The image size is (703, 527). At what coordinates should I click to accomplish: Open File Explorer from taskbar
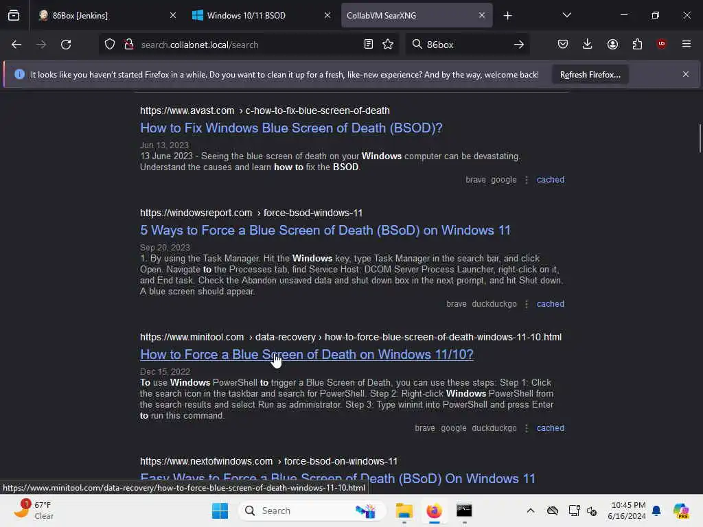[x=404, y=511]
